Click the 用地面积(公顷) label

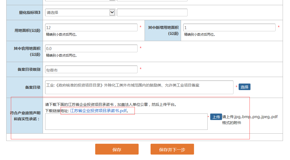click(27, 30)
